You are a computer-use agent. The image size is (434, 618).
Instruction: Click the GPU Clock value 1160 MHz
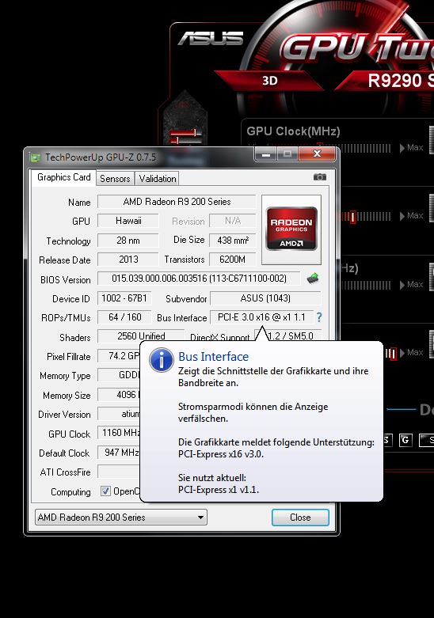point(119,433)
